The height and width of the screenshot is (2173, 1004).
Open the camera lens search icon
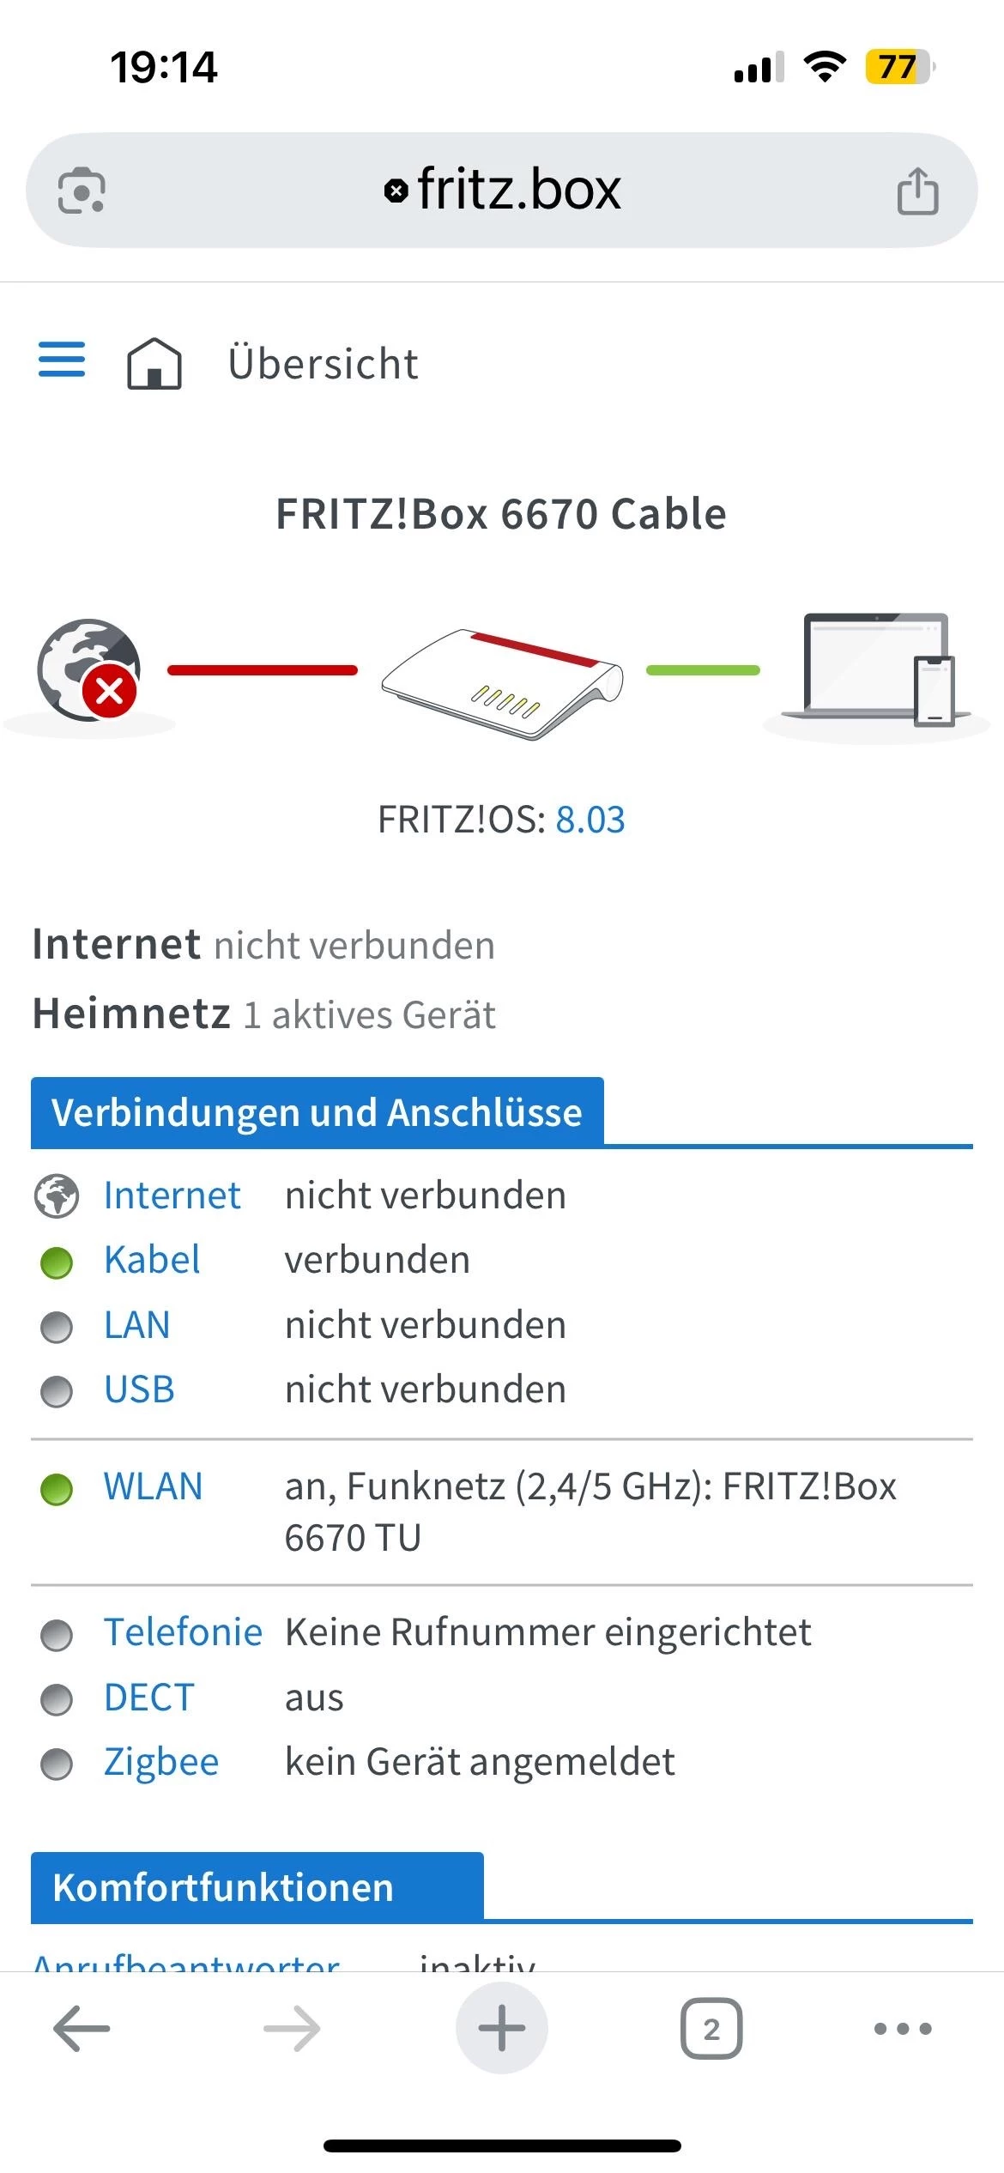tap(82, 191)
